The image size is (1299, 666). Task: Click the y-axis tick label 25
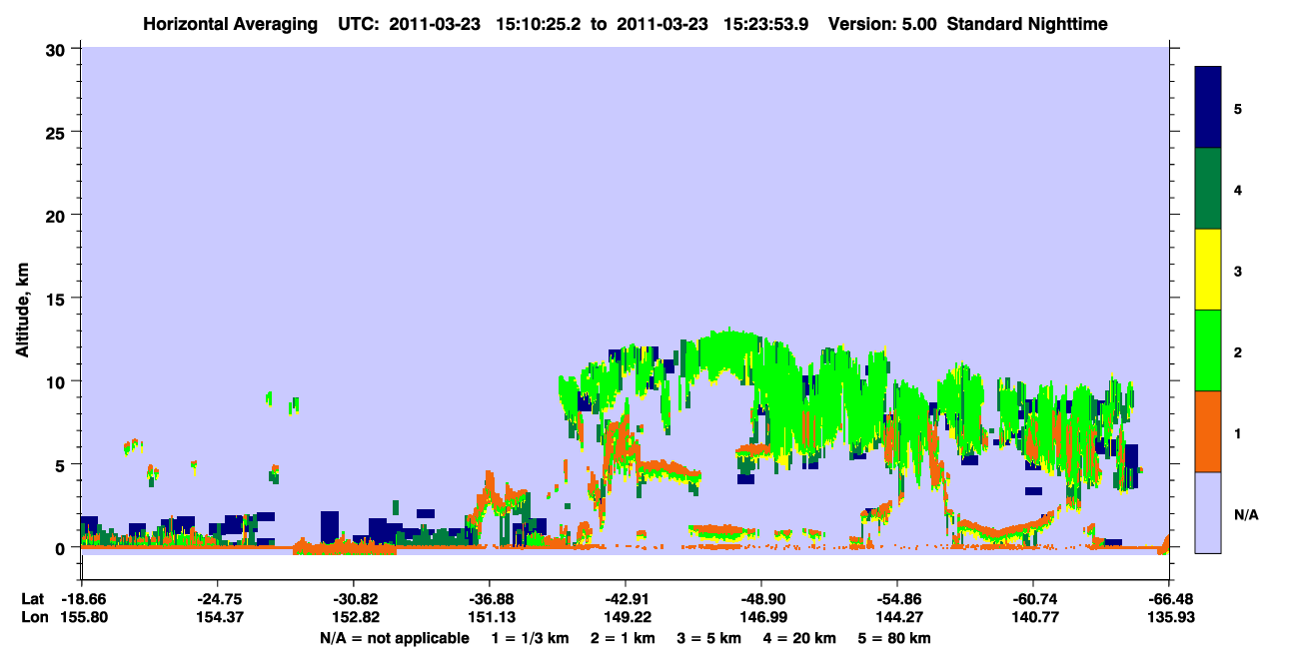pos(58,132)
